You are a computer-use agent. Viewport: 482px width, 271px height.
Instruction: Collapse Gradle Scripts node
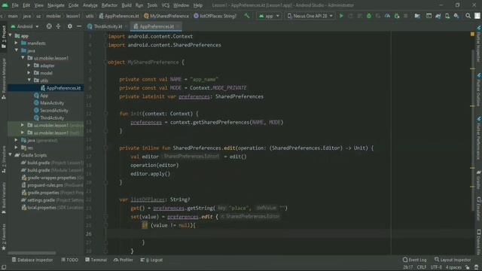pos(11,155)
